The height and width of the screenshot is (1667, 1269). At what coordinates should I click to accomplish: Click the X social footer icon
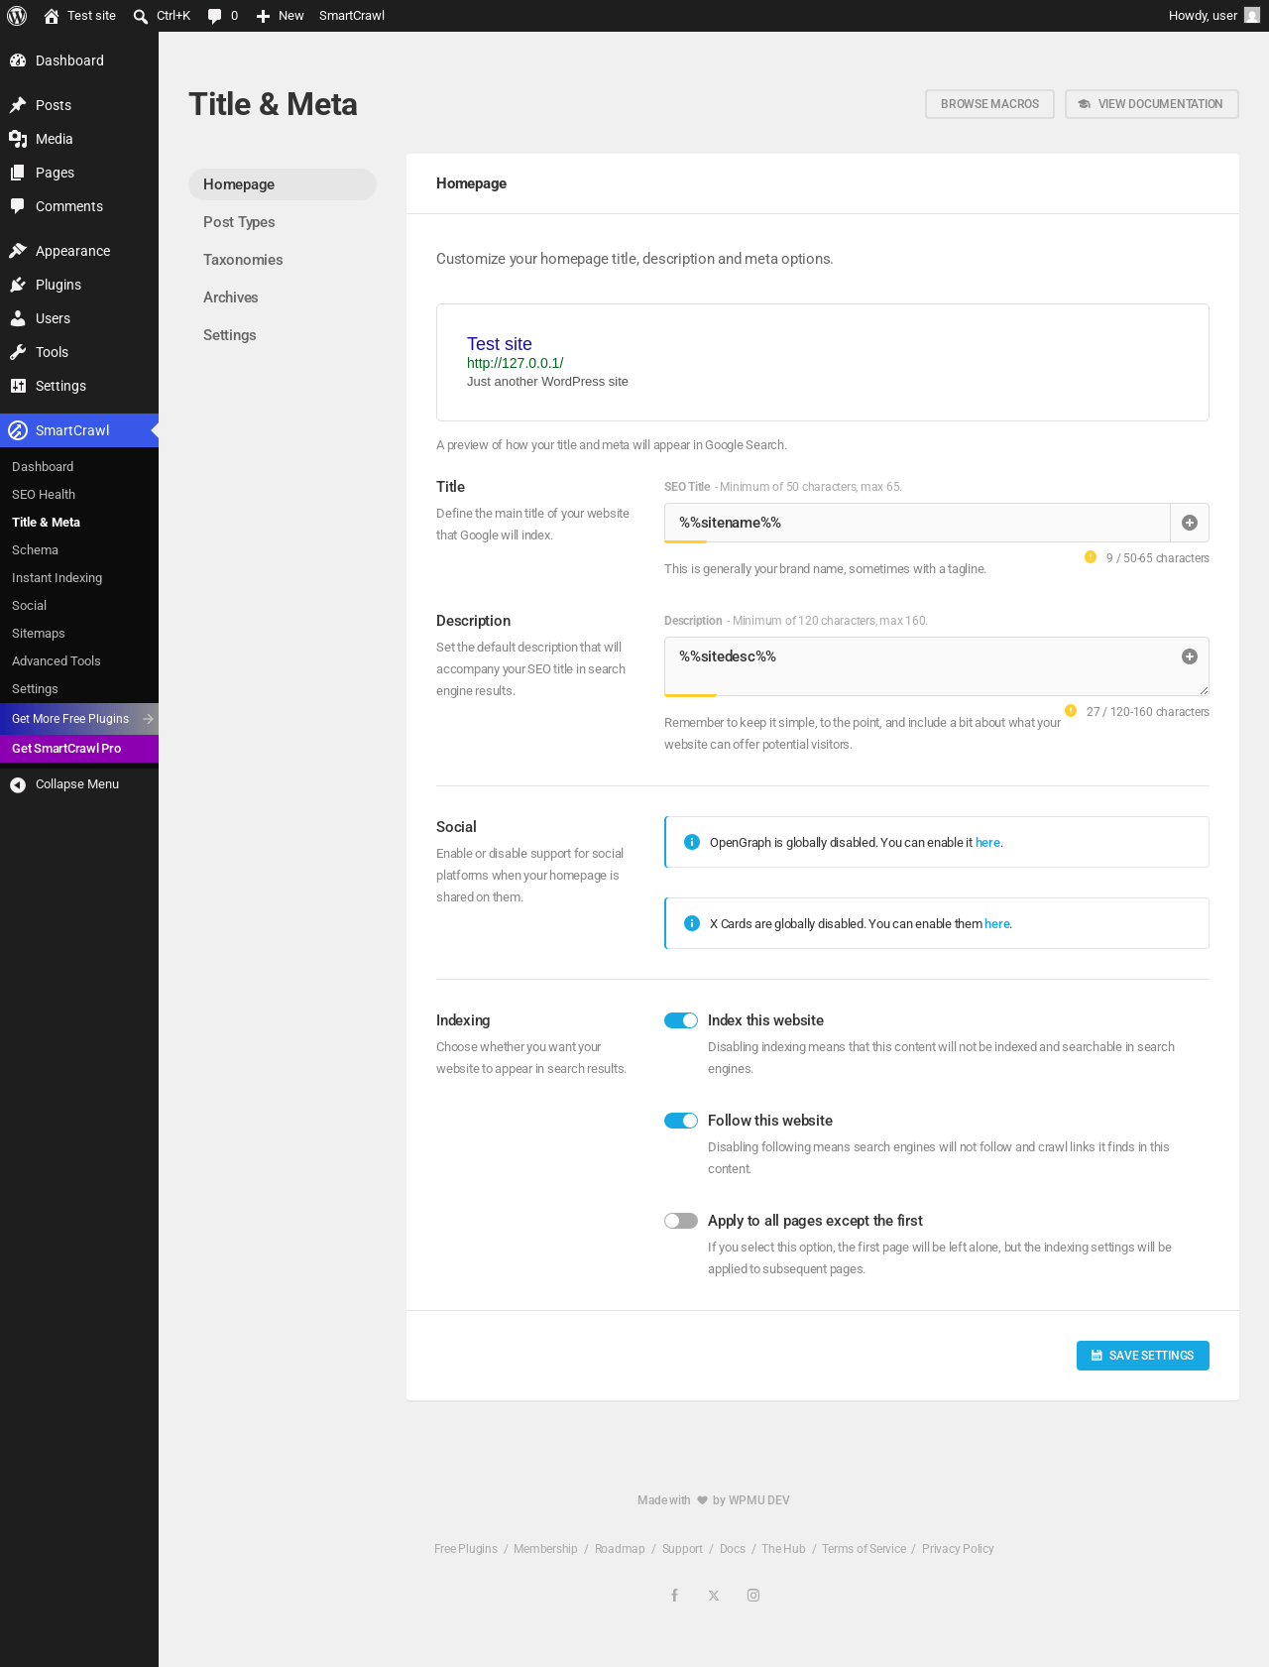[714, 1596]
